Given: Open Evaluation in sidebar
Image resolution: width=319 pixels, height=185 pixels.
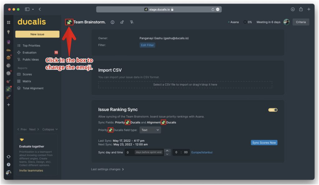Looking at the screenshot, I should [x=30, y=52].
